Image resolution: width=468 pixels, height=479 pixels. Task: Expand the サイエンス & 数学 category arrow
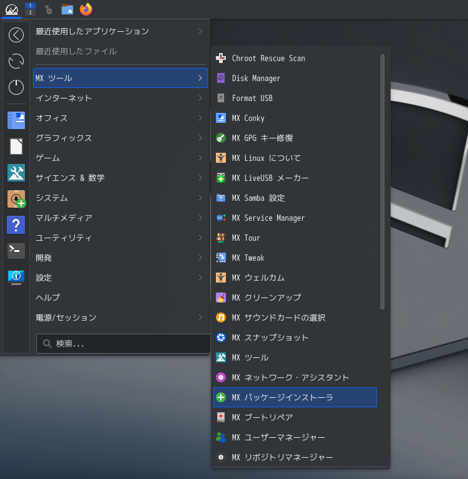[200, 178]
